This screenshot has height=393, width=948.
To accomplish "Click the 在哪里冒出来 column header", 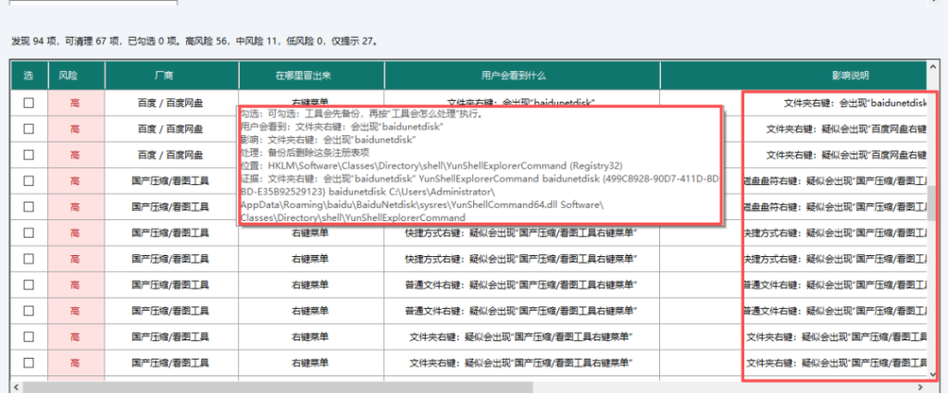I will 311,76.
